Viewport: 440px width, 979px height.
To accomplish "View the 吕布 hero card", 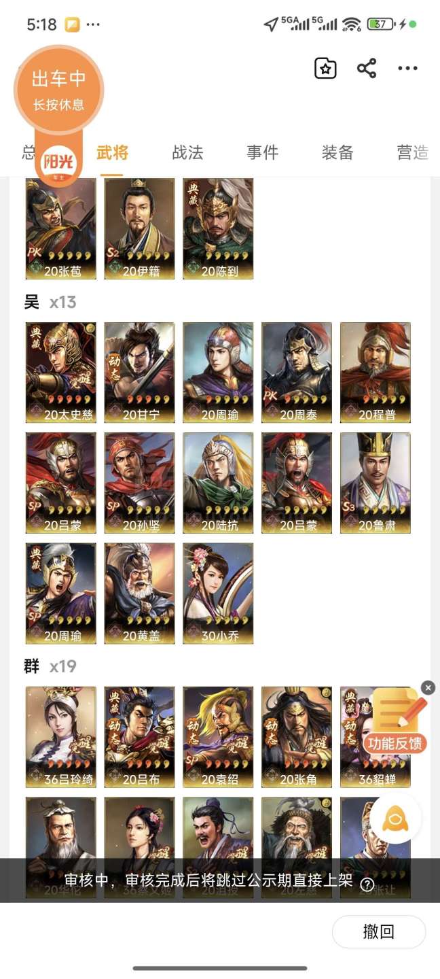I will (139, 737).
